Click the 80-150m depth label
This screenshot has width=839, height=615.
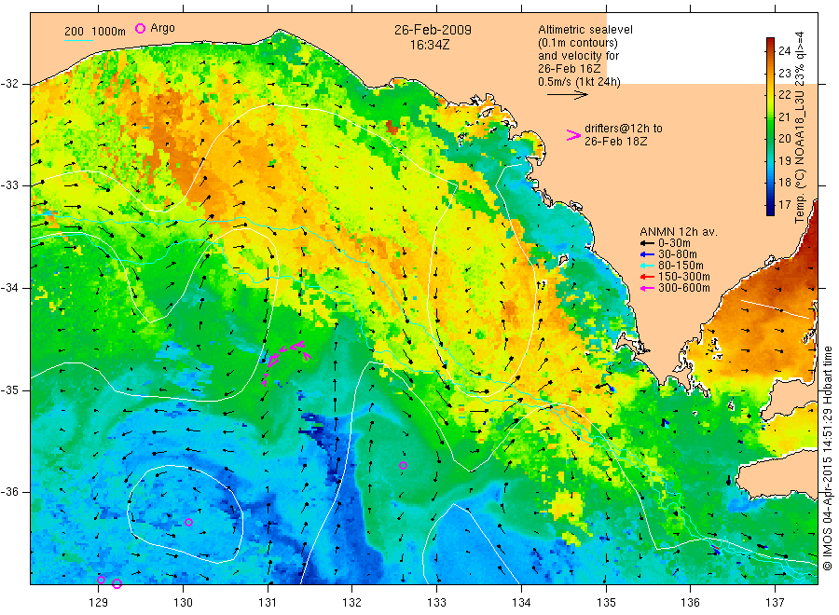[681, 266]
